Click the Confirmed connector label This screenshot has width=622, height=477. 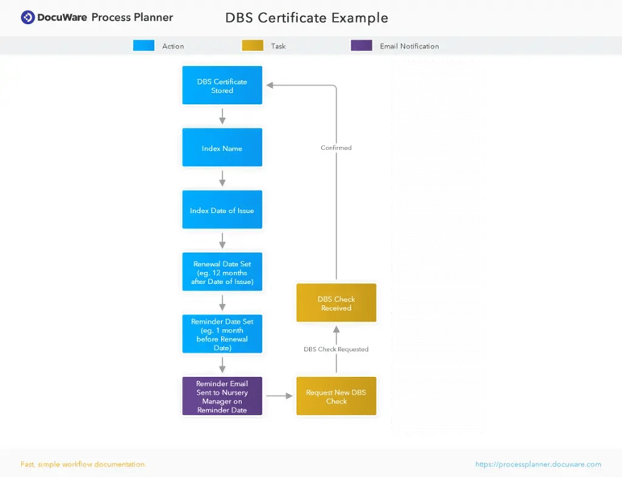336,148
